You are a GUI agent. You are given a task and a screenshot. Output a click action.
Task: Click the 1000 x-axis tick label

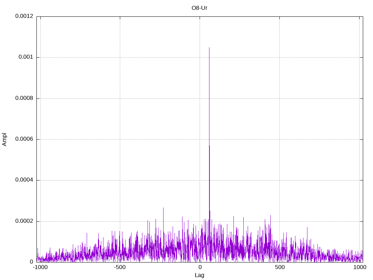point(360,267)
